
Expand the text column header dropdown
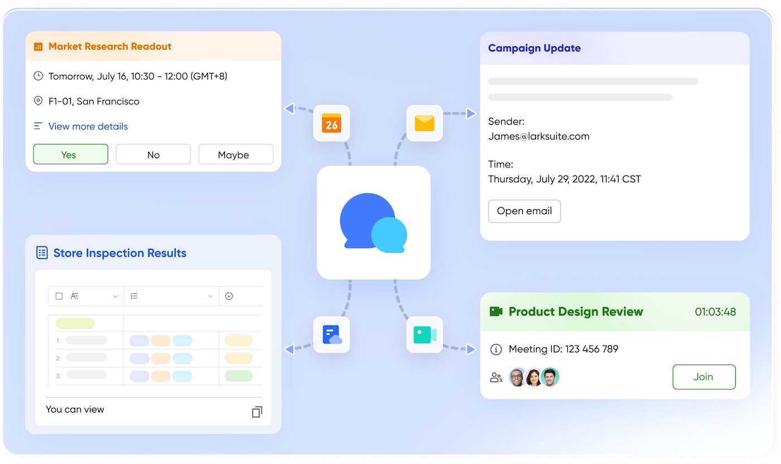point(115,296)
